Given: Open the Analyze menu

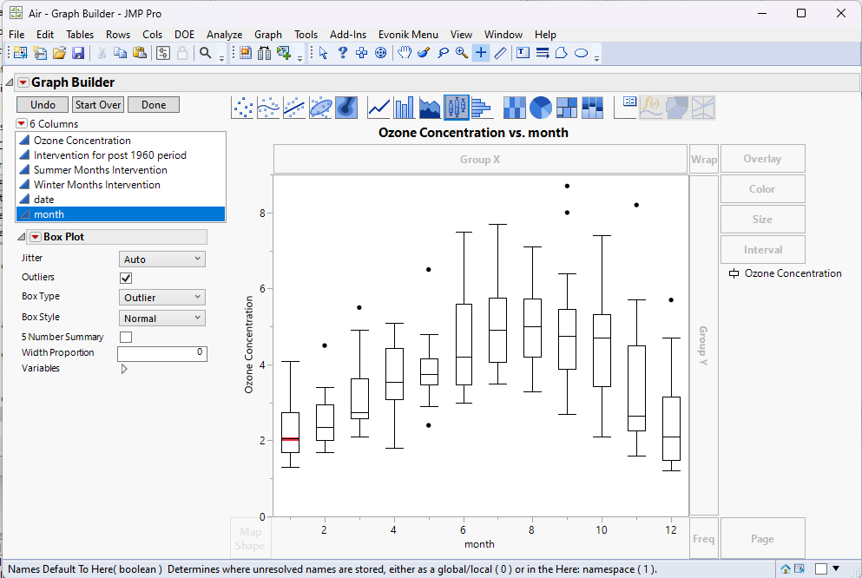Looking at the screenshot, I should (224, 35).
